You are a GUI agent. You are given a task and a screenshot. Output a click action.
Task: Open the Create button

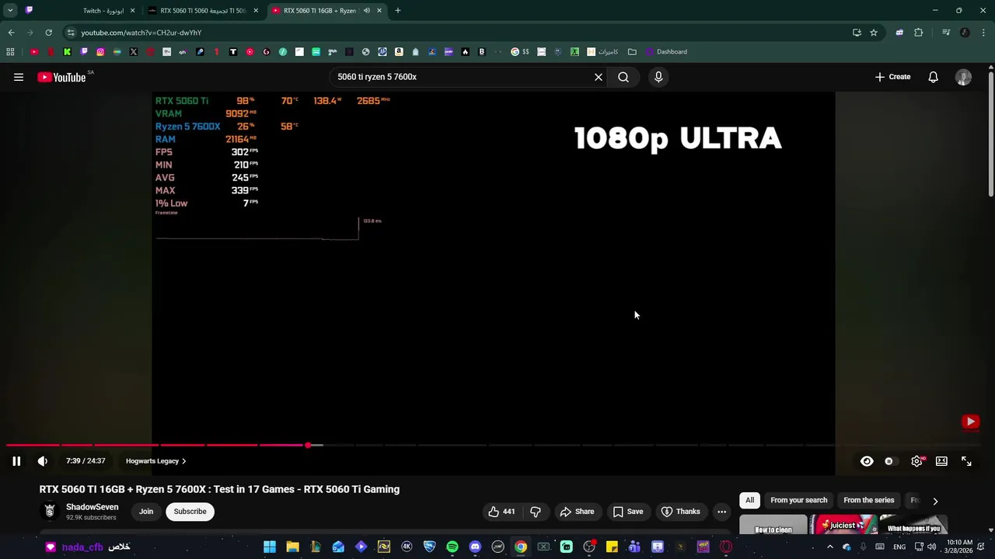pos(892,77)
